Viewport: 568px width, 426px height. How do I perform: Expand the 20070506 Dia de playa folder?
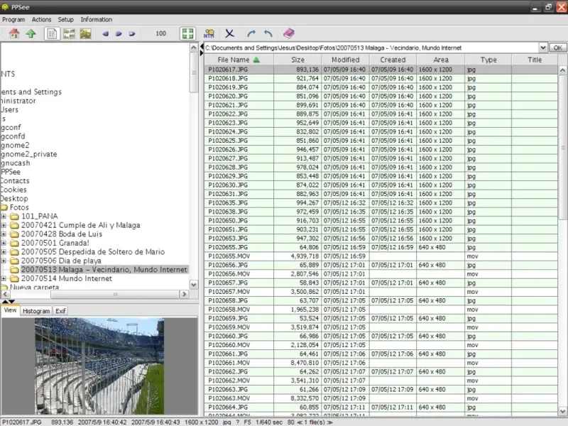coord(4,261)
